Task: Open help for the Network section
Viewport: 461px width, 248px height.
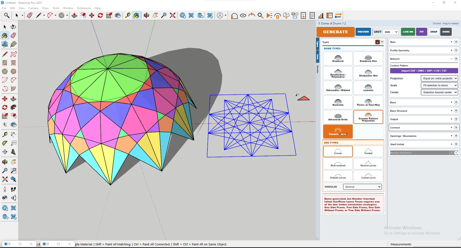Action: click(x=456, y=59)
